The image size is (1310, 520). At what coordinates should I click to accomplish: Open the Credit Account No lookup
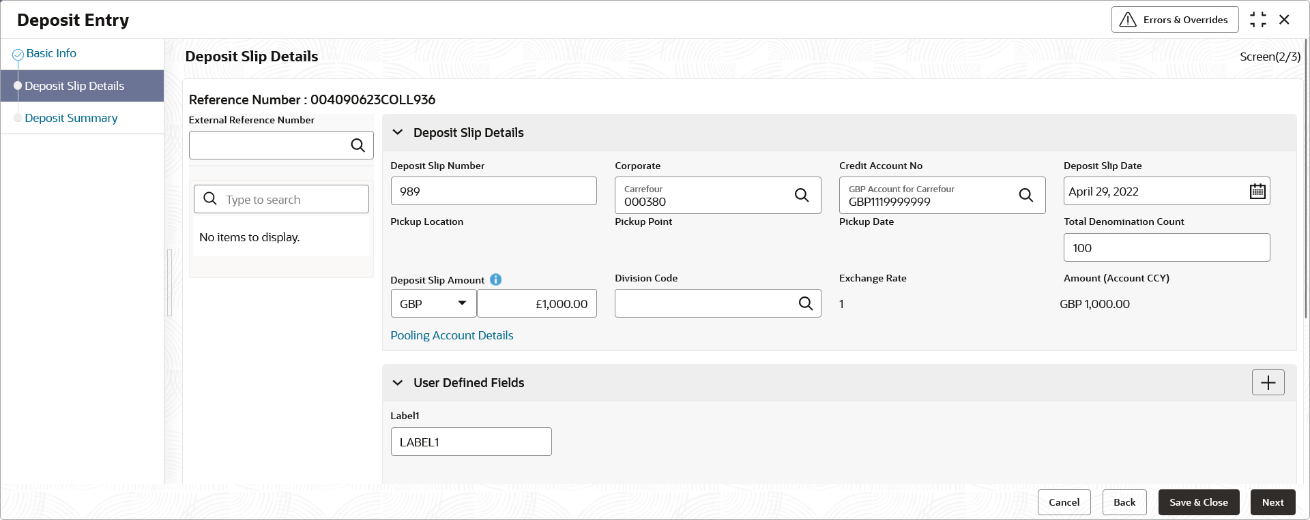[1025, 196]
